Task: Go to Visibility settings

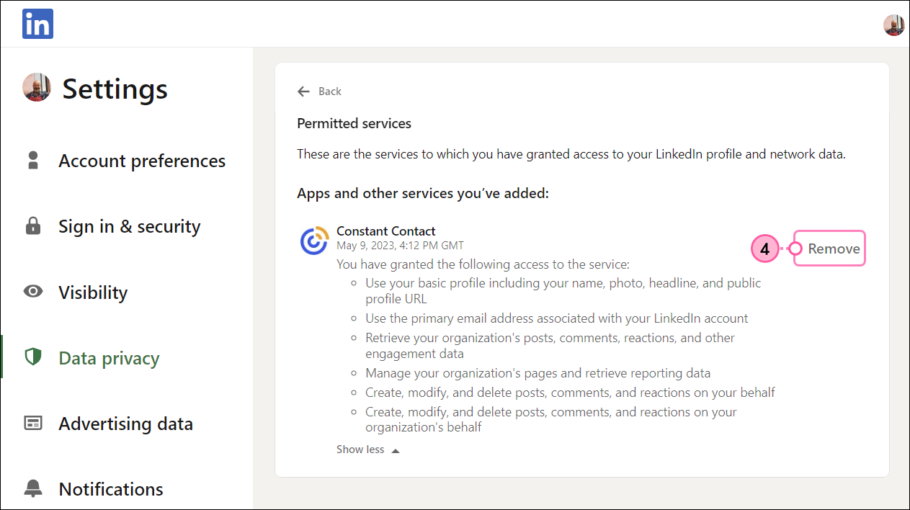Action: [93, 292]
